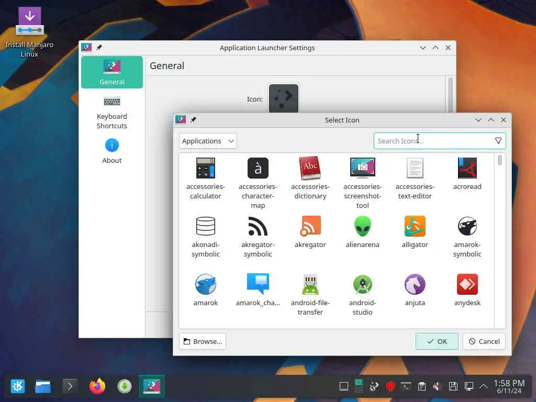This screenshot has width=536, height=402.
Task: Launch Dolphin file manager from taskbar
Action: (x=43, y=386)
